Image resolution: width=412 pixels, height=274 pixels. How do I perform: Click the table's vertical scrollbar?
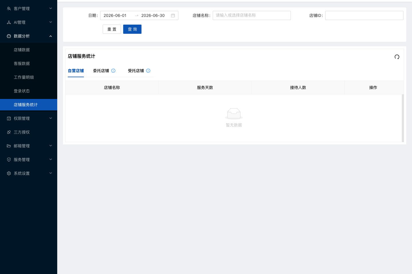(403, 118)
